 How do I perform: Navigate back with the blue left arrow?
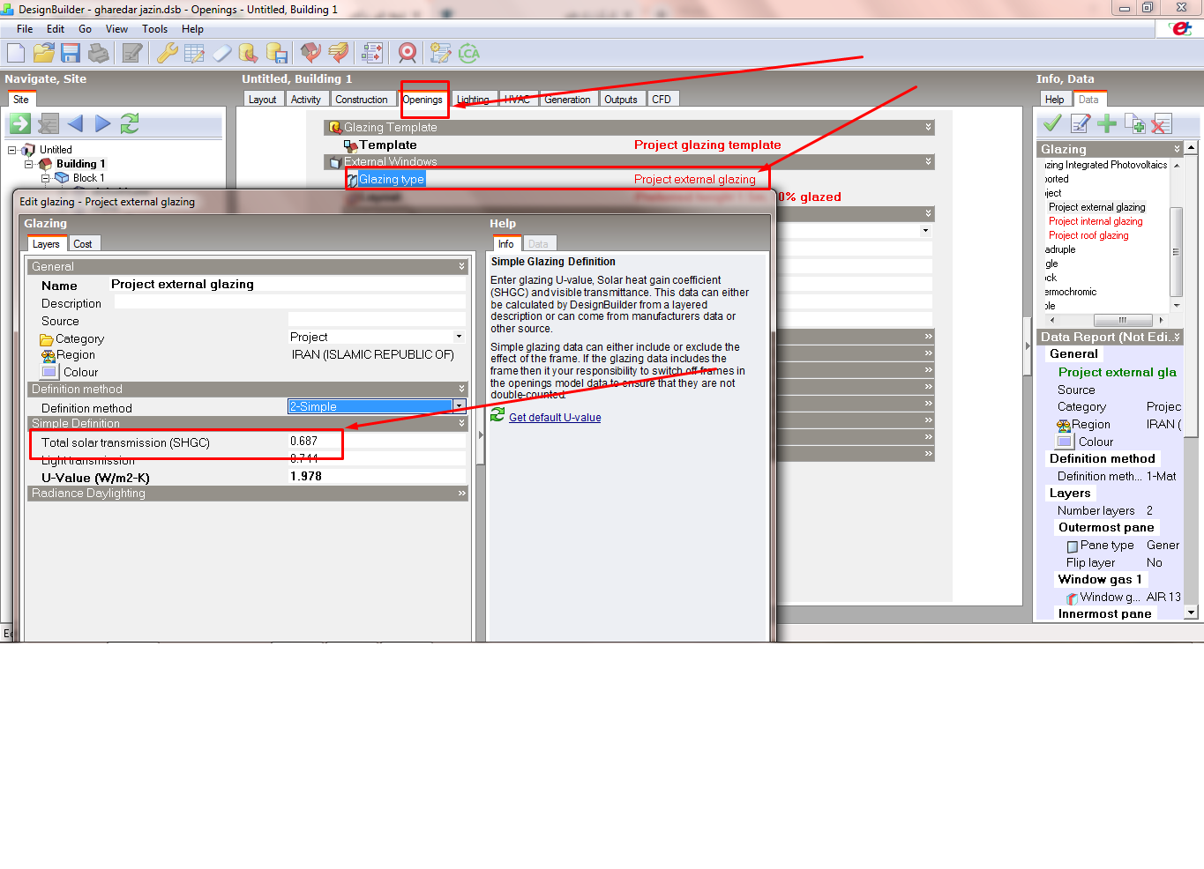pos(75,123)
